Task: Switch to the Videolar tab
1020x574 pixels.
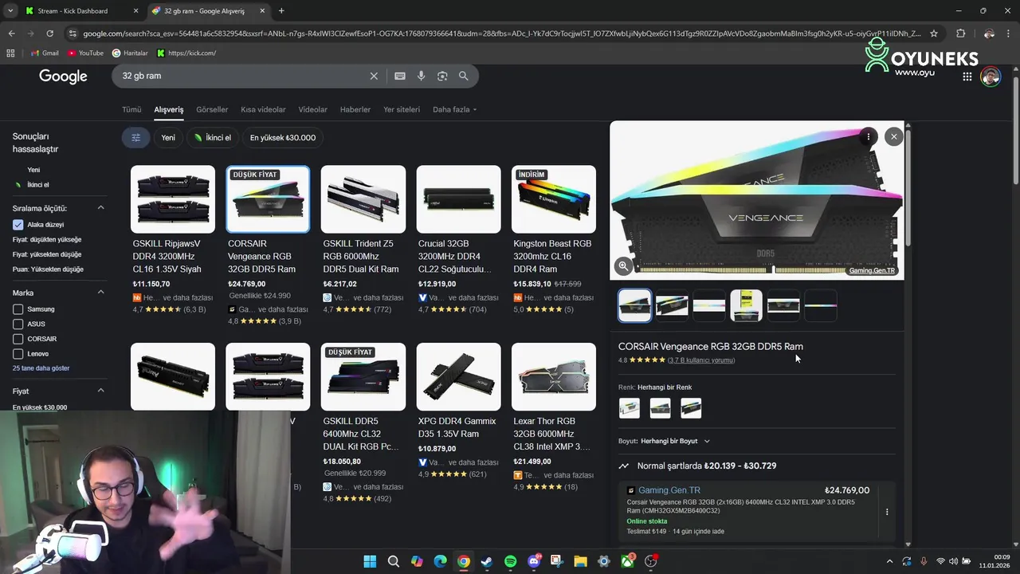Action: pyautogui.click(x=313, y=109)
